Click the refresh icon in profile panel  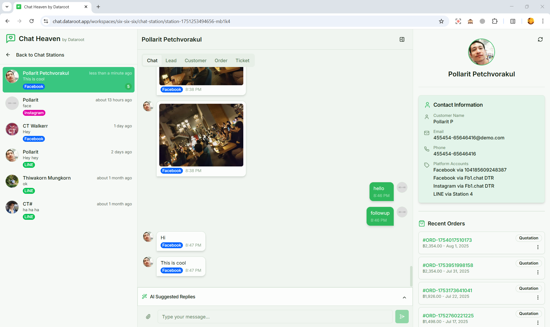540,39
